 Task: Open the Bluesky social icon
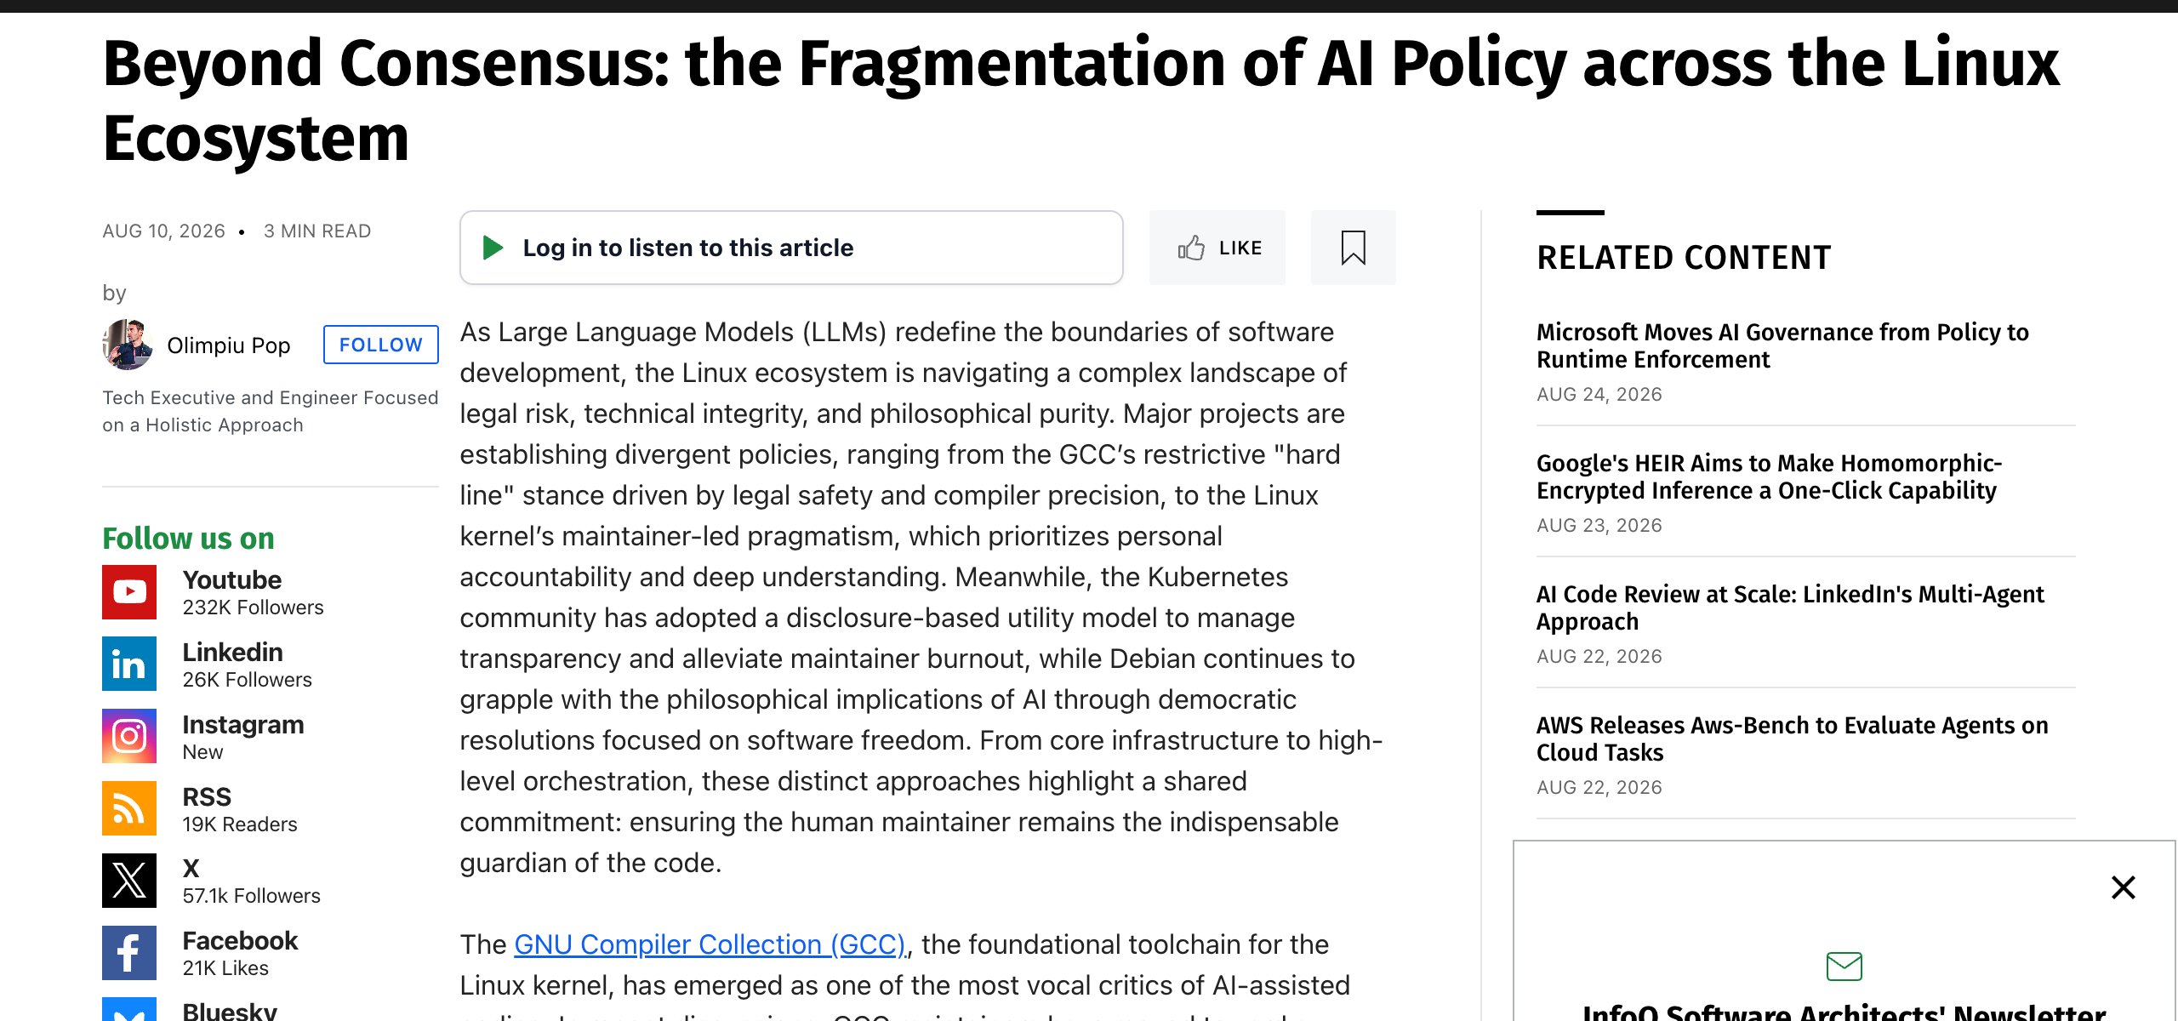129,1009
